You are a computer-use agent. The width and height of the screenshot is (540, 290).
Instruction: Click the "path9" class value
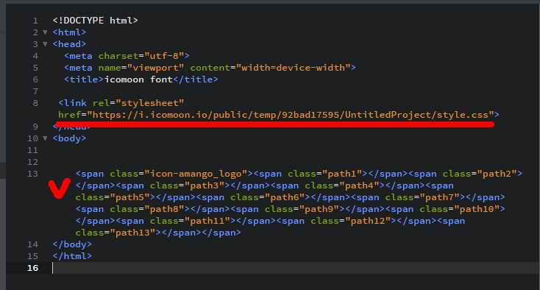click(319, 209)
